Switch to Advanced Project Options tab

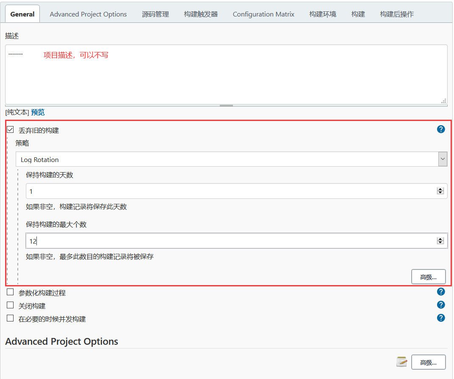coord(88,14)
